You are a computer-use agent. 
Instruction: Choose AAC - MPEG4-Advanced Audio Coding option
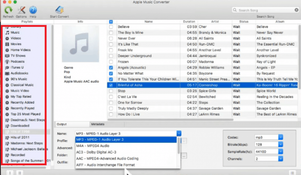coord(126,158)
